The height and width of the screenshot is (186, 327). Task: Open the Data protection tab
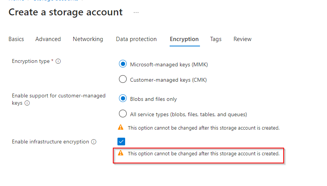pyautogui.click(x=136, y=39)
